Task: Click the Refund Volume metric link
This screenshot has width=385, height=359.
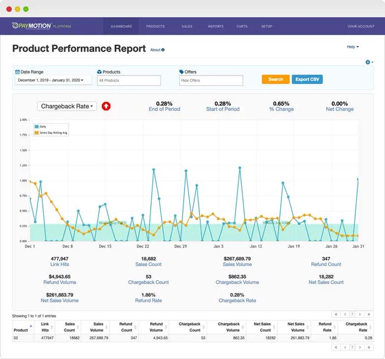Action: coord(59,282)
